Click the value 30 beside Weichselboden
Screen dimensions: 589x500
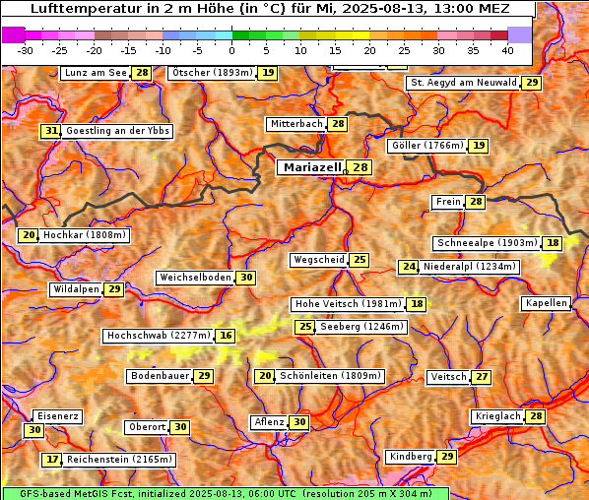[246, 278]
